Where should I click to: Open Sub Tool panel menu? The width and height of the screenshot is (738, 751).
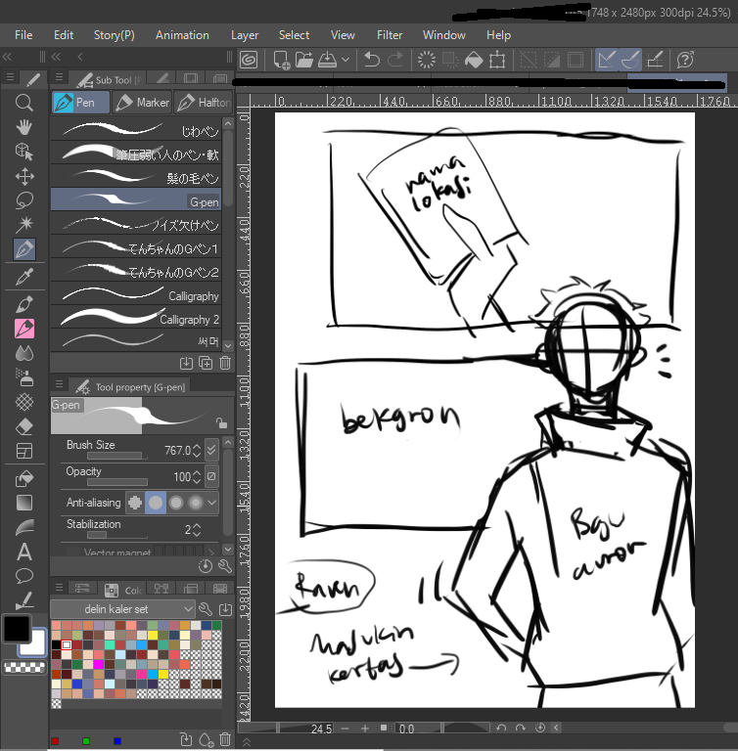point(60,76)
